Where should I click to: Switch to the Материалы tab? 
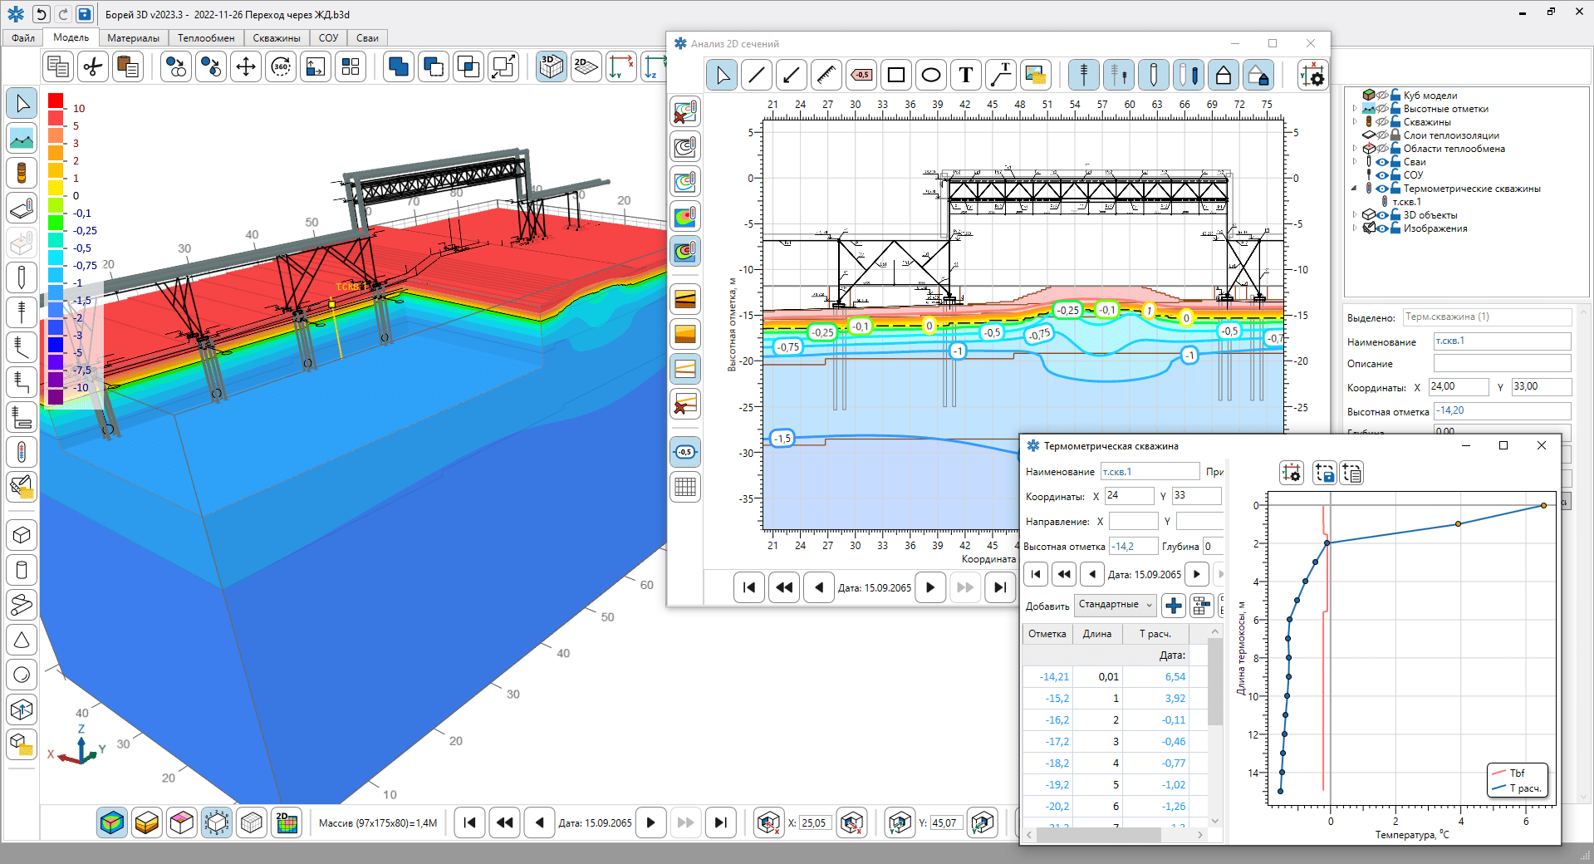click(133, 38)
